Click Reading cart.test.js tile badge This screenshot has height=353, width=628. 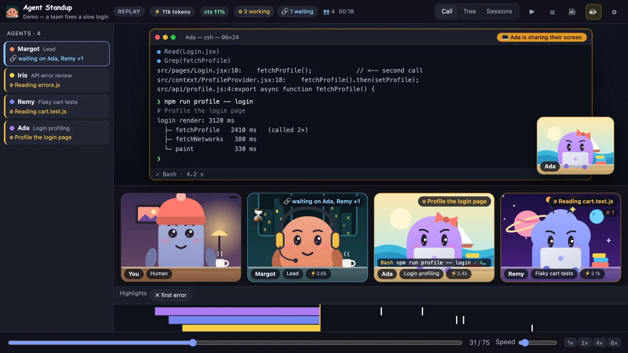coord(583,201)
